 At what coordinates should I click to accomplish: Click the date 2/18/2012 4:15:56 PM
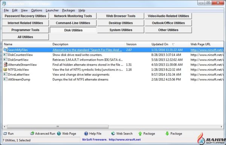[166, 79]
